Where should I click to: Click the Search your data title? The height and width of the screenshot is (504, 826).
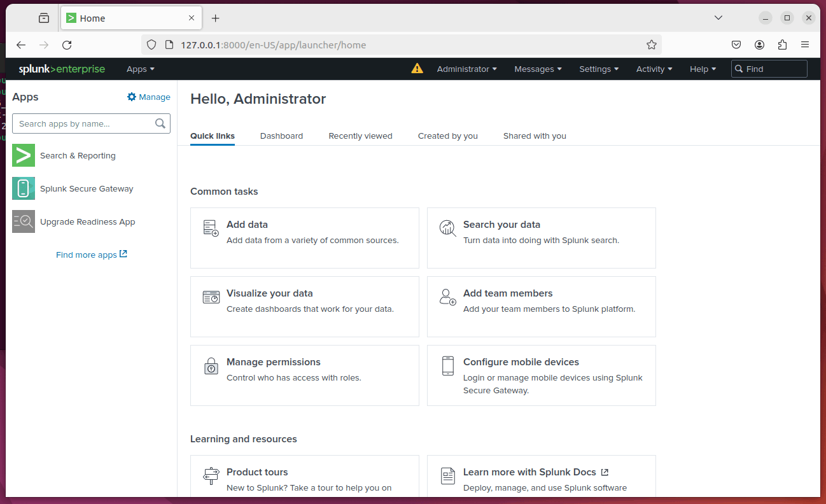pos(501,225)
